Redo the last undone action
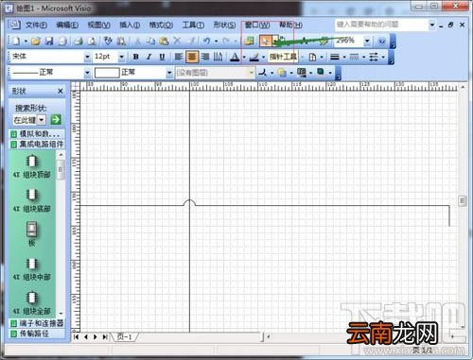Image resolution: width=473 pixels, height=360 pixels. 226,41
